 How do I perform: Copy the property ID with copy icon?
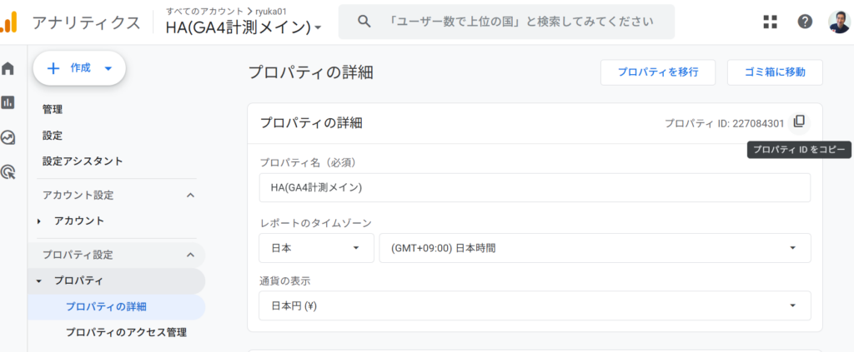coord(799,122)
